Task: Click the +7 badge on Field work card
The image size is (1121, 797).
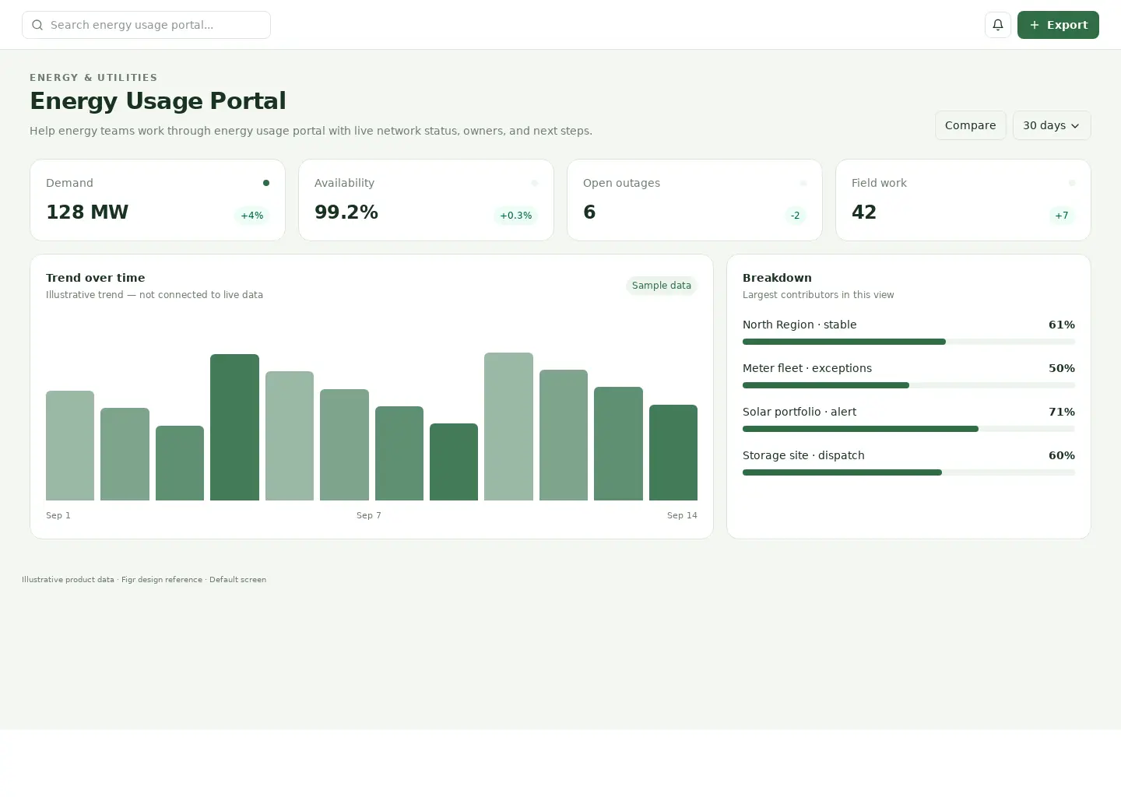Action: pyautogui.click(x=1062, y=216)
